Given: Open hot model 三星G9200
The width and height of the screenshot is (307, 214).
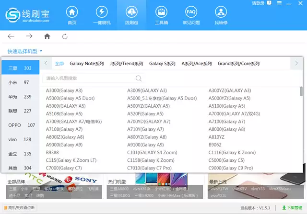Looking at the screenshot, I should pos(144,195).
